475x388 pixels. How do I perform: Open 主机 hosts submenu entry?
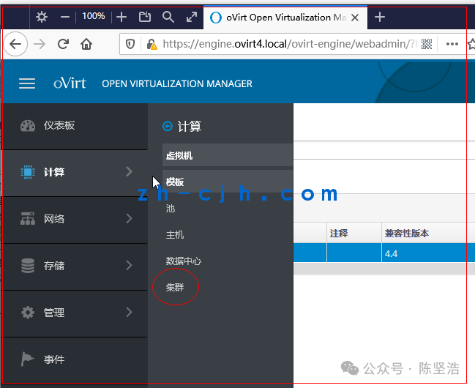(175, 235)
